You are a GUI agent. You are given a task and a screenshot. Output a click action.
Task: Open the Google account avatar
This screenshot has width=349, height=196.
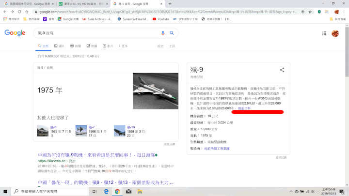(335, 33)
